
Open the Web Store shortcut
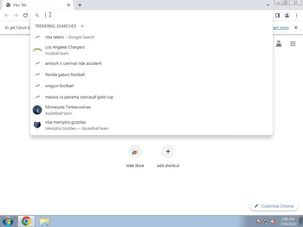coord(135,156)
